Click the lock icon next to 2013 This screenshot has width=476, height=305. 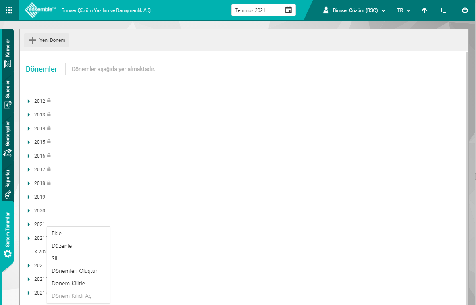49,114
